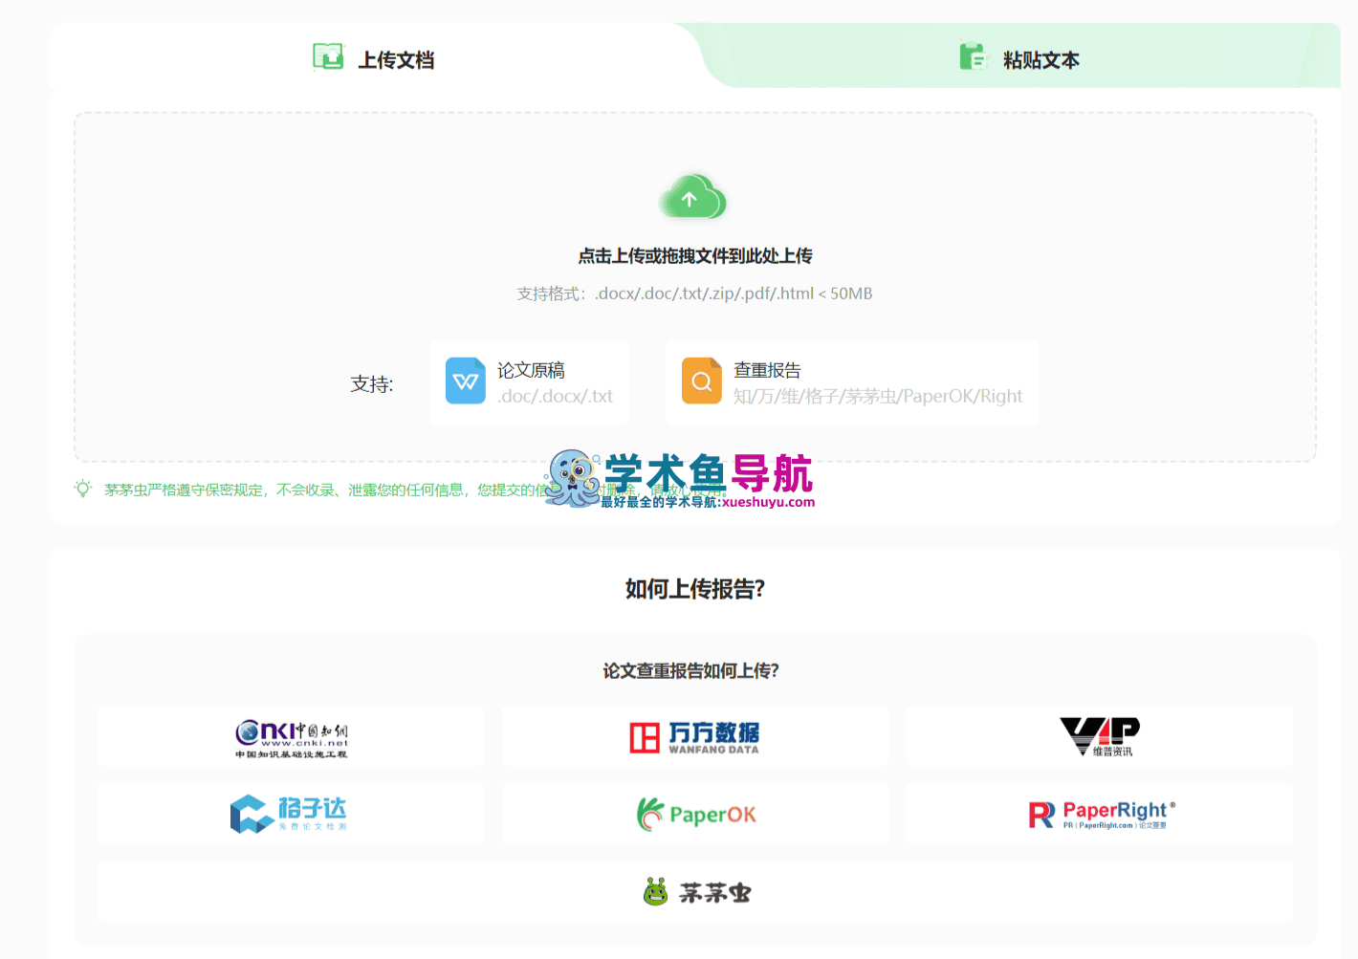Open the 茅茅虫 report guide
Viewport: 1358px width, 959px height.
pos(695,892)
